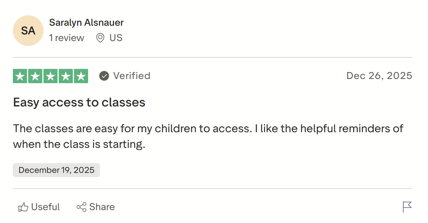Click the second star in the rating row

click(x=35, y=76)
